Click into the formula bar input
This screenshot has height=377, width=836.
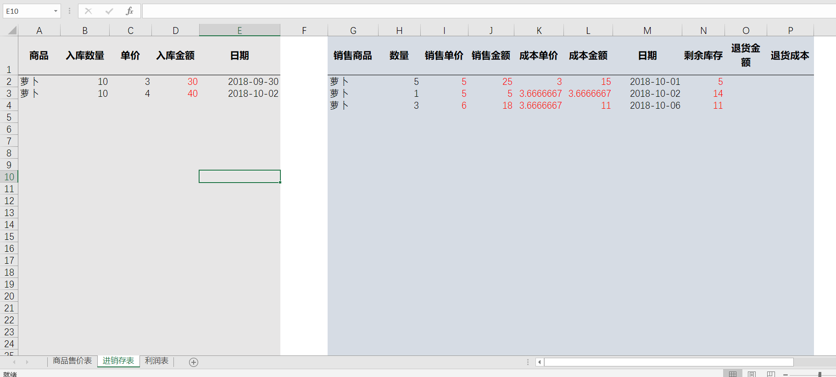pos(489,11)
